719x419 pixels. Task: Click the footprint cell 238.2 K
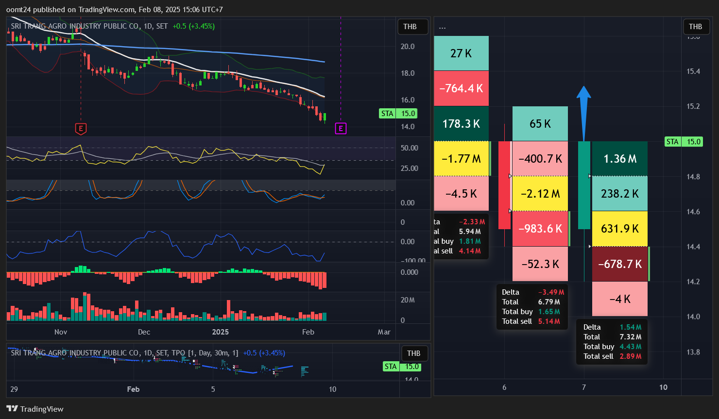620,194
